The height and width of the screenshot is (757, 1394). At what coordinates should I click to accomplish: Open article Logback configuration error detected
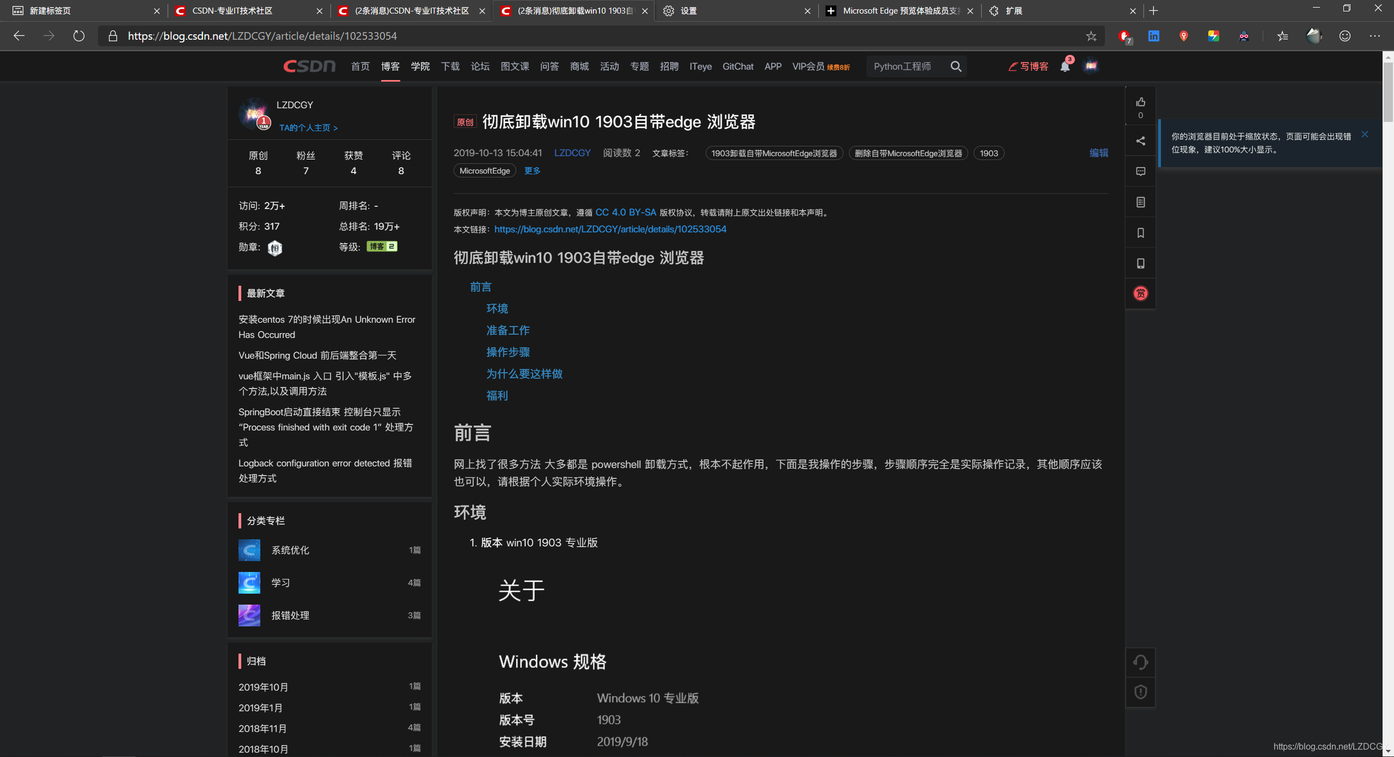coord(325,471)
